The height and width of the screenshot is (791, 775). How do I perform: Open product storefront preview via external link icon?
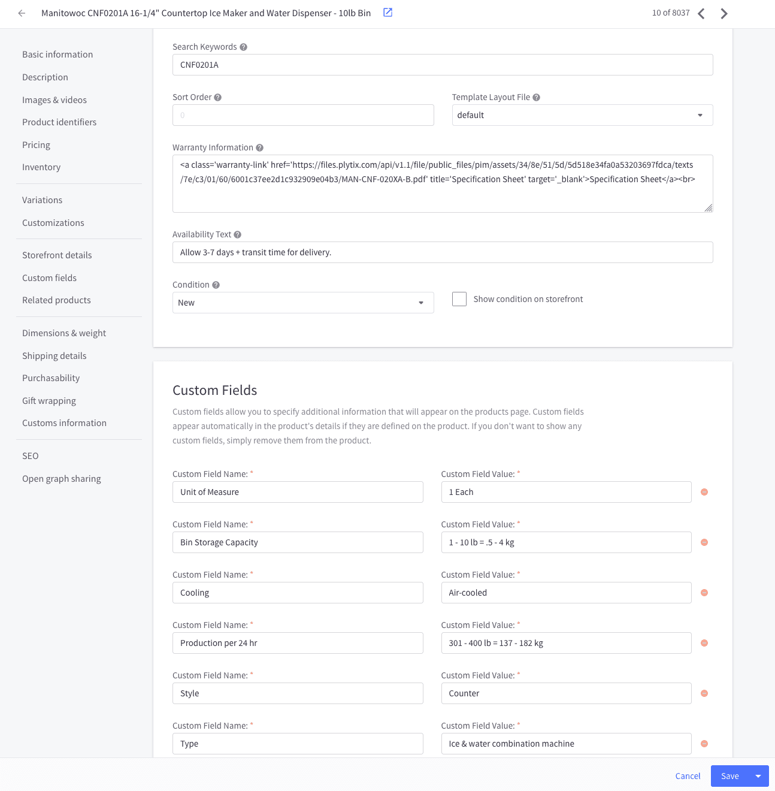pos(387,12)
